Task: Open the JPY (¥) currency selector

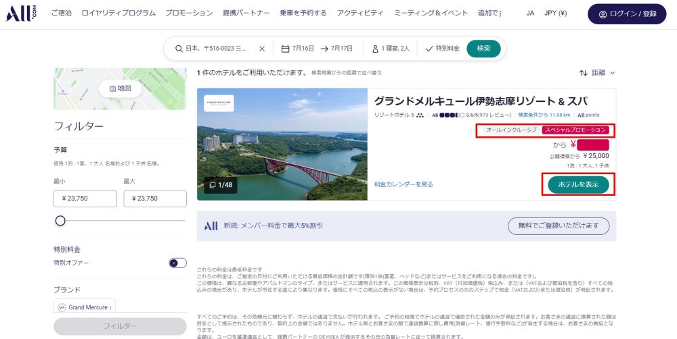Action: click(x=555, y=14)
